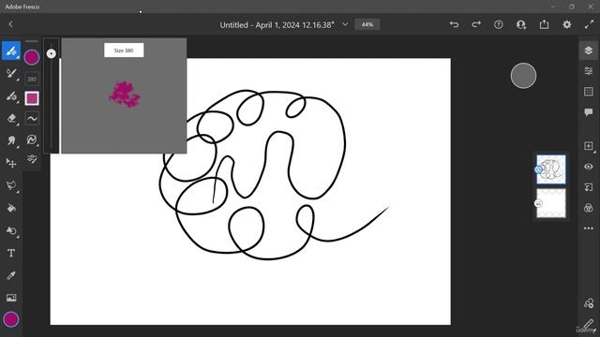600x337 pixels.
Task: Select the Text tool
Action: (11, 254)
